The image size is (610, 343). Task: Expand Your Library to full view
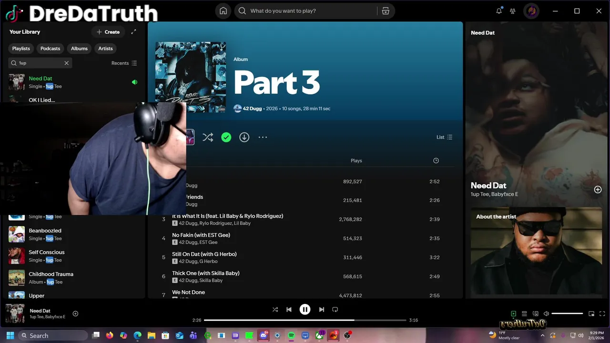coord(133,32)
